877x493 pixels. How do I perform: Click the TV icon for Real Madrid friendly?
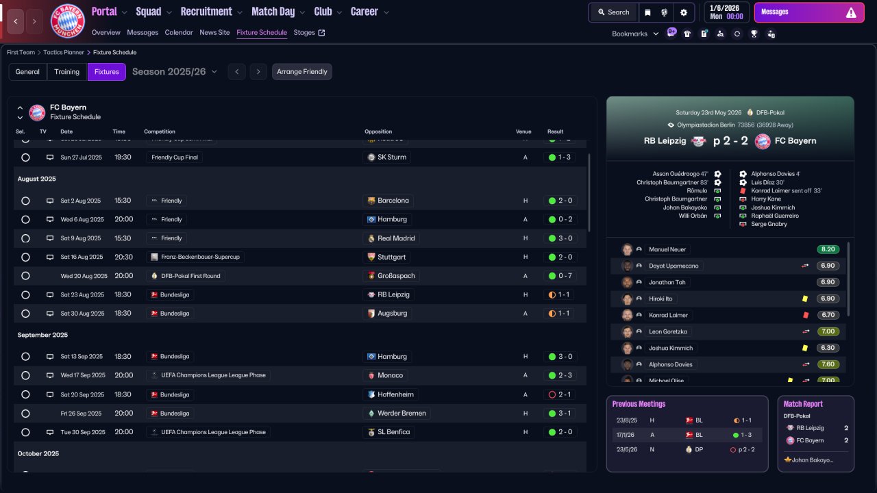49,238
